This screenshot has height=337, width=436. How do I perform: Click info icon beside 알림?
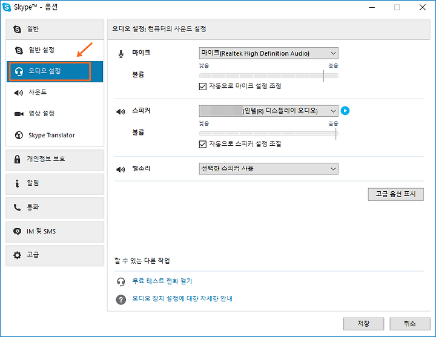click(17, 183)
